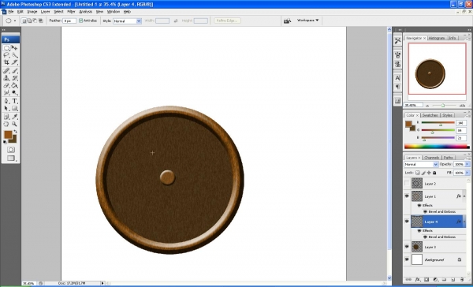Switch to the Channels tab
473x287 pixels.
click(432, 158)
